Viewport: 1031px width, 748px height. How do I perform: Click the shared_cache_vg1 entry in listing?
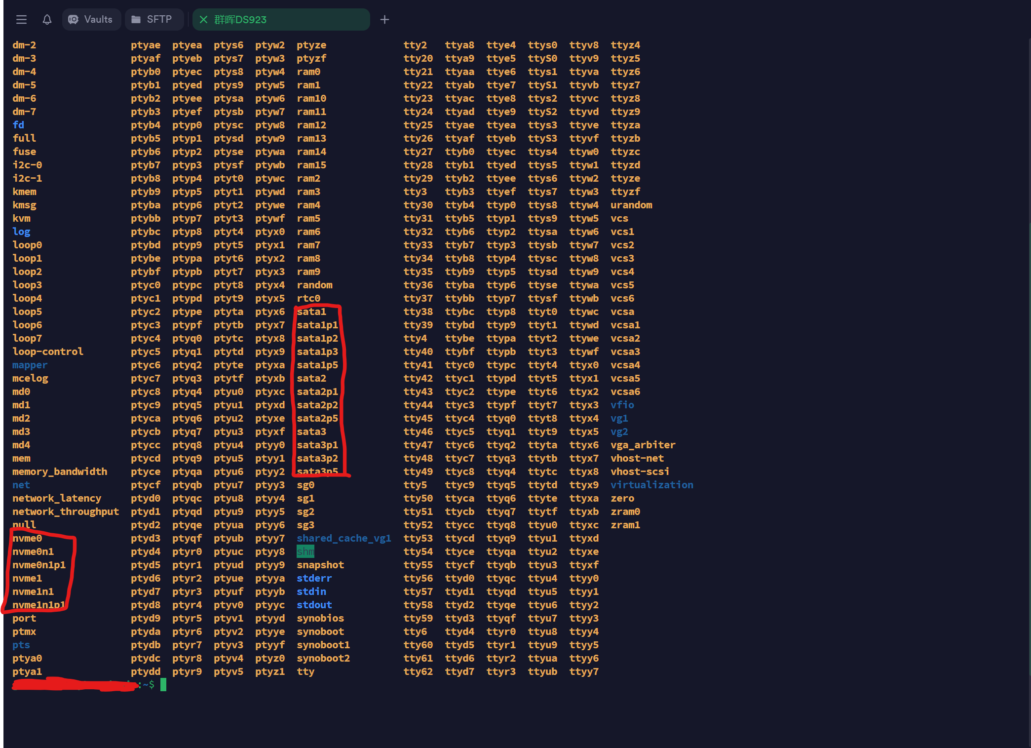344,538
